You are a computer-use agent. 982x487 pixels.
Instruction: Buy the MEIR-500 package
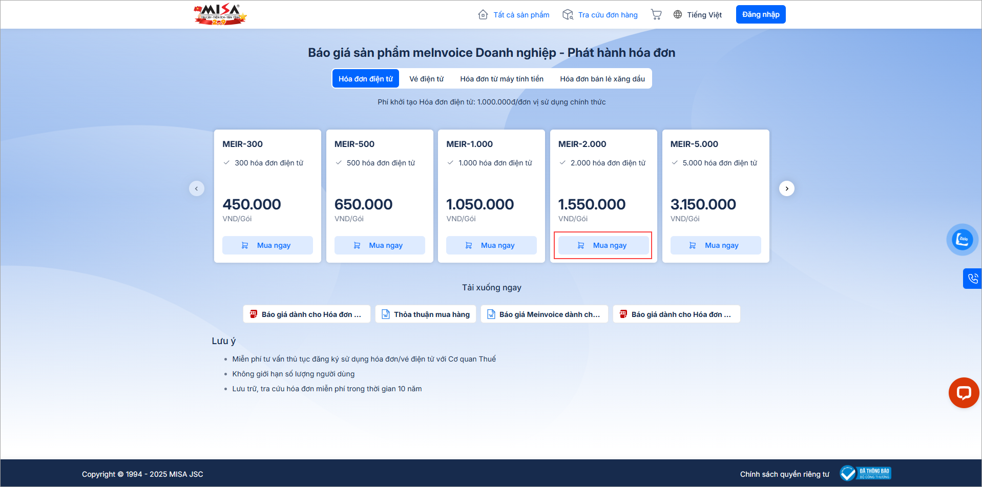click(380, 245)
